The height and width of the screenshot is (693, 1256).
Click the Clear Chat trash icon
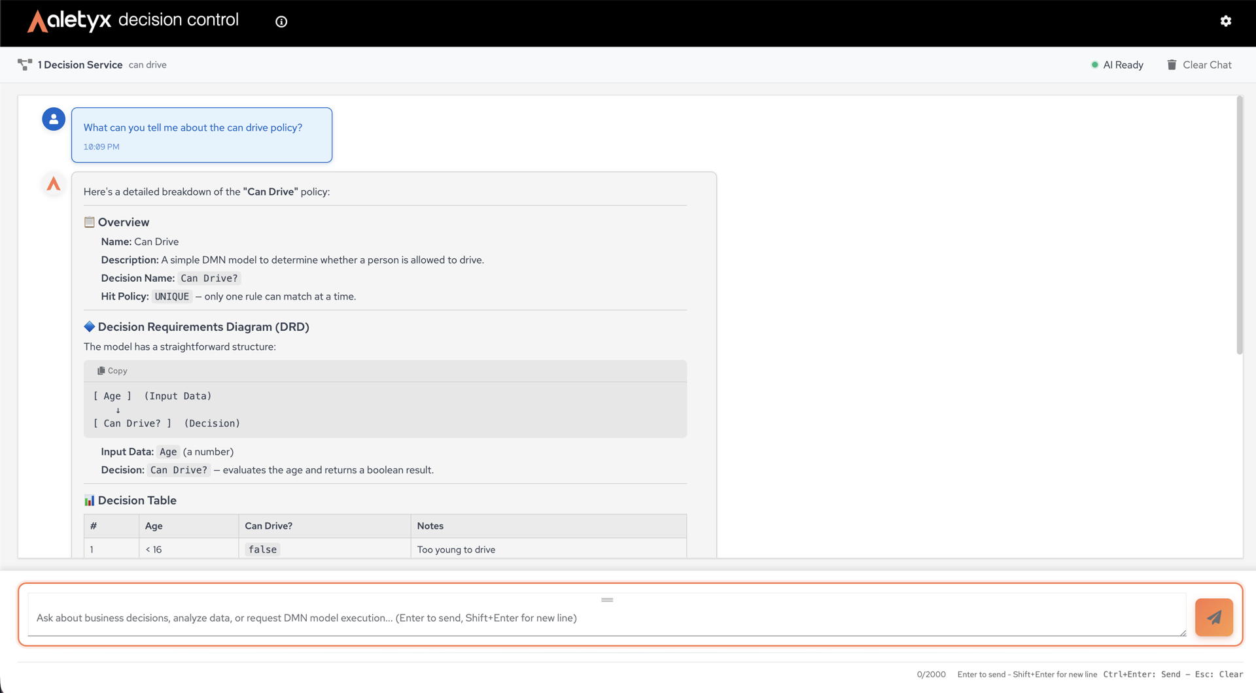pos(1172,65)
